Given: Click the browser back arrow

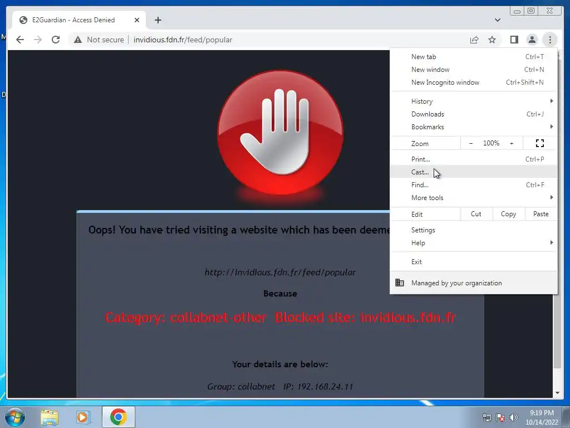Looking at the screenshot, I should pyautogui.click(x=20, y=40).
